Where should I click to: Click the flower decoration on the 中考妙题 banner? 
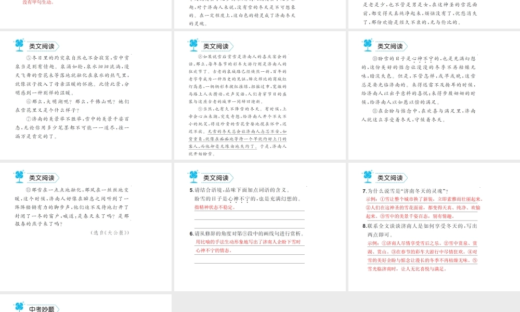[19, 306]
